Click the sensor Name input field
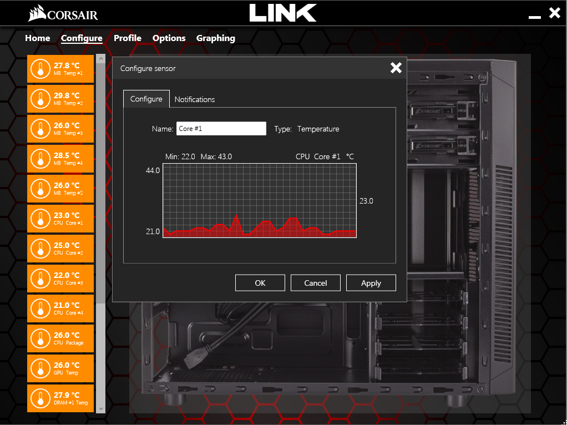Screen dimensions: 567x425 (221, 129)
